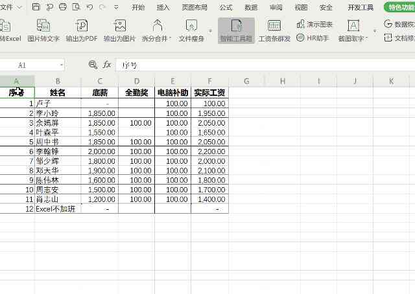415x294 pixels.
Task: Click the 演示图表 button
Action: tap(314, 25)
